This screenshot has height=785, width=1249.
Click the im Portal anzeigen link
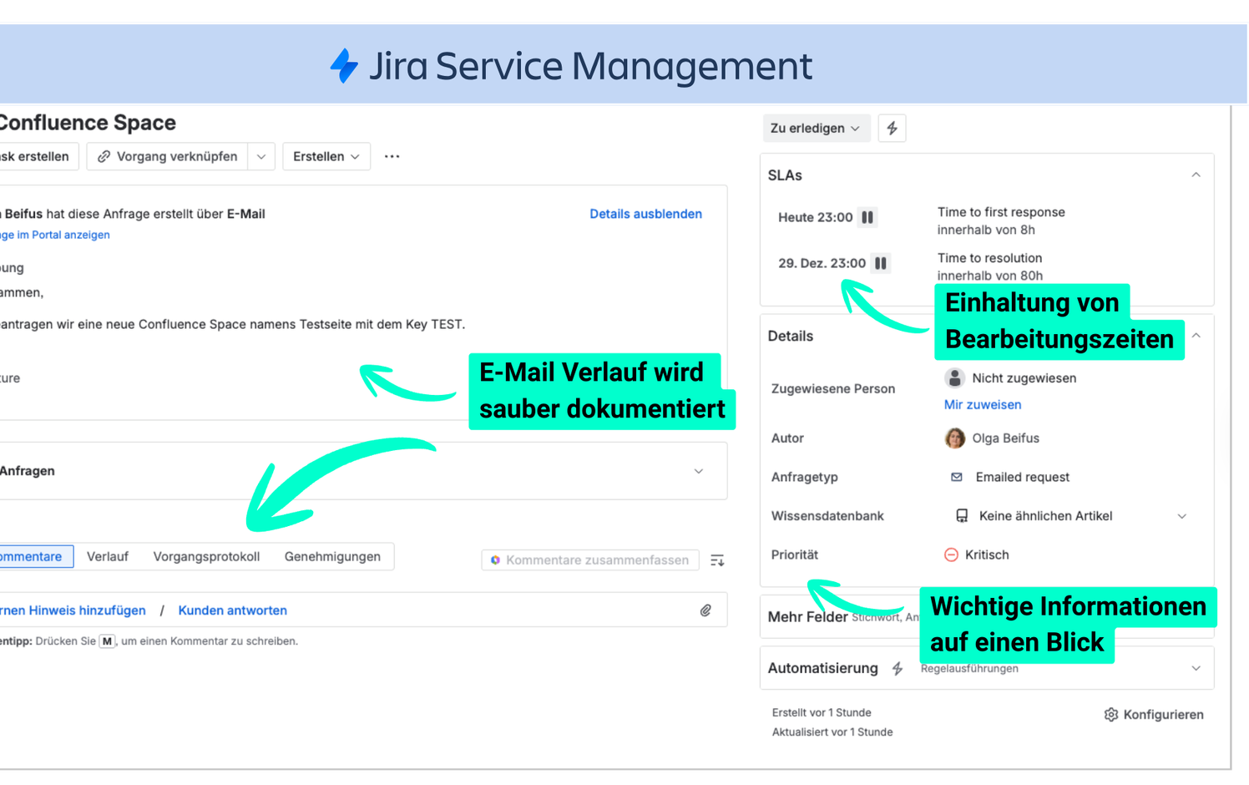coord(55,235)
